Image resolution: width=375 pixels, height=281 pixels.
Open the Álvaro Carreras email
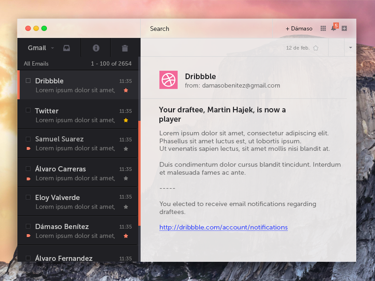click(x=78, y=172)
